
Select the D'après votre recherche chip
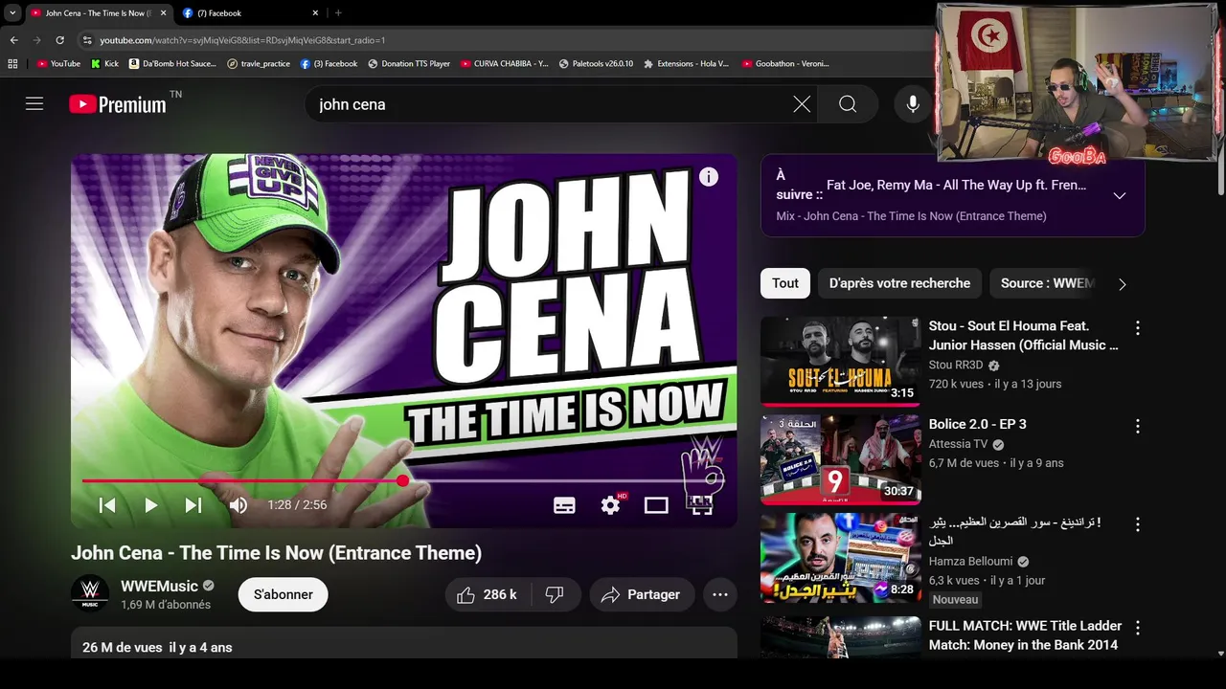pyautogui.click(x=899, y=283)
